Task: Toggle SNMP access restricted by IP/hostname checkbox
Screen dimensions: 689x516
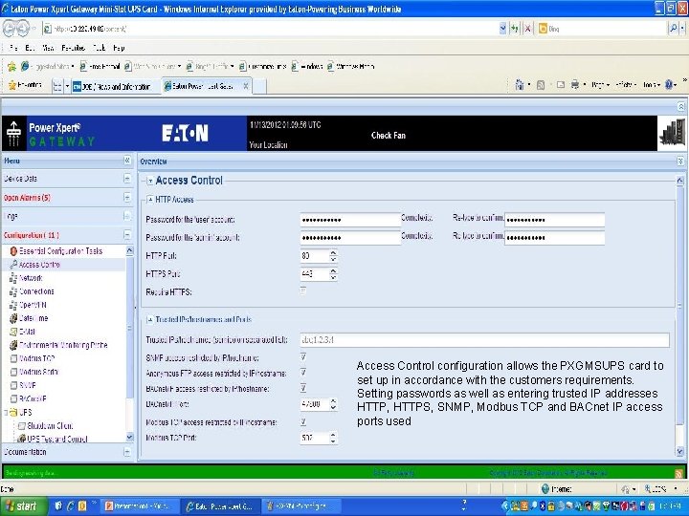Action: pos(303,357)
